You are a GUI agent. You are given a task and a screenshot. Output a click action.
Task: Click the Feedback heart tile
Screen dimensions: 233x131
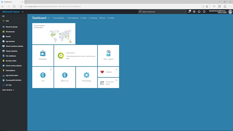pos(108,72)
